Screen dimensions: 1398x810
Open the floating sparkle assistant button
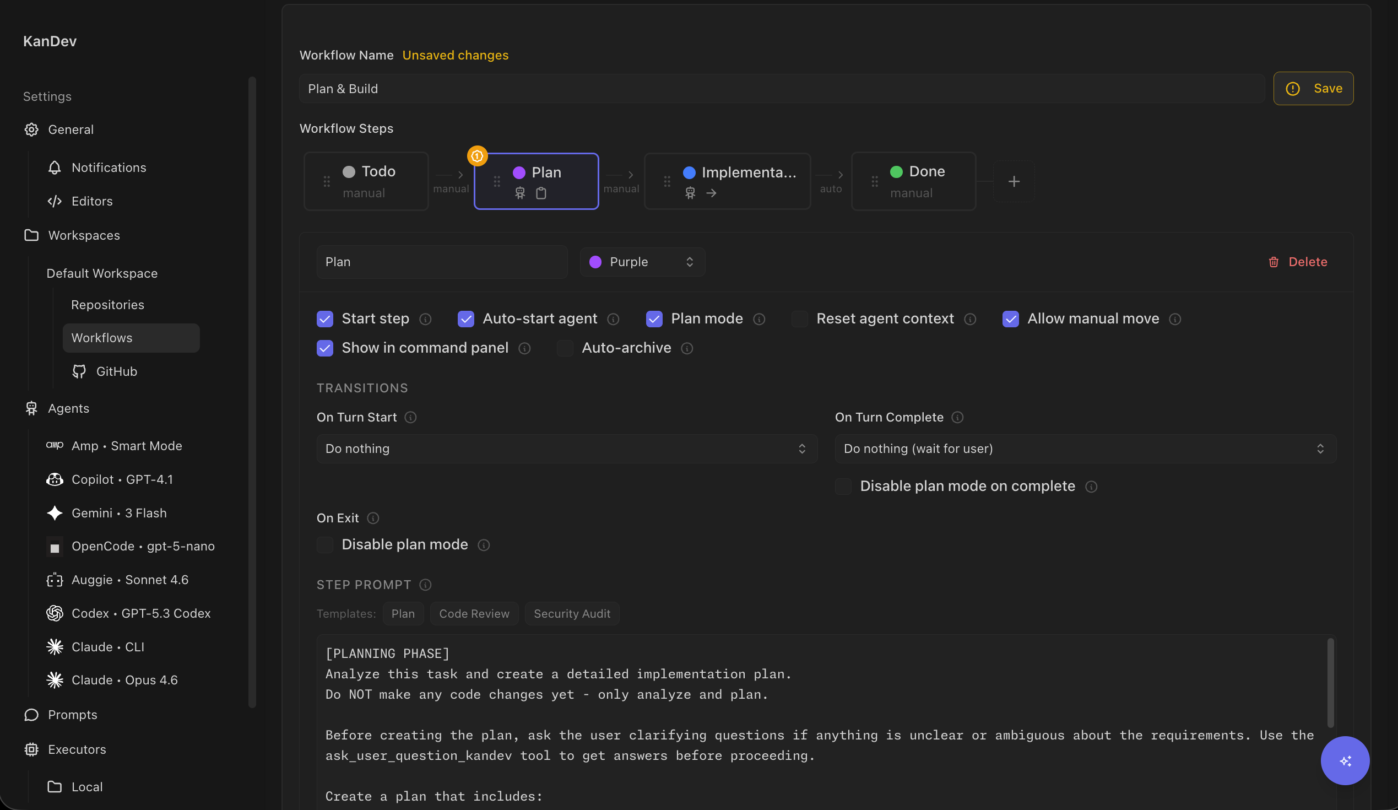(x=1345, y=760)
